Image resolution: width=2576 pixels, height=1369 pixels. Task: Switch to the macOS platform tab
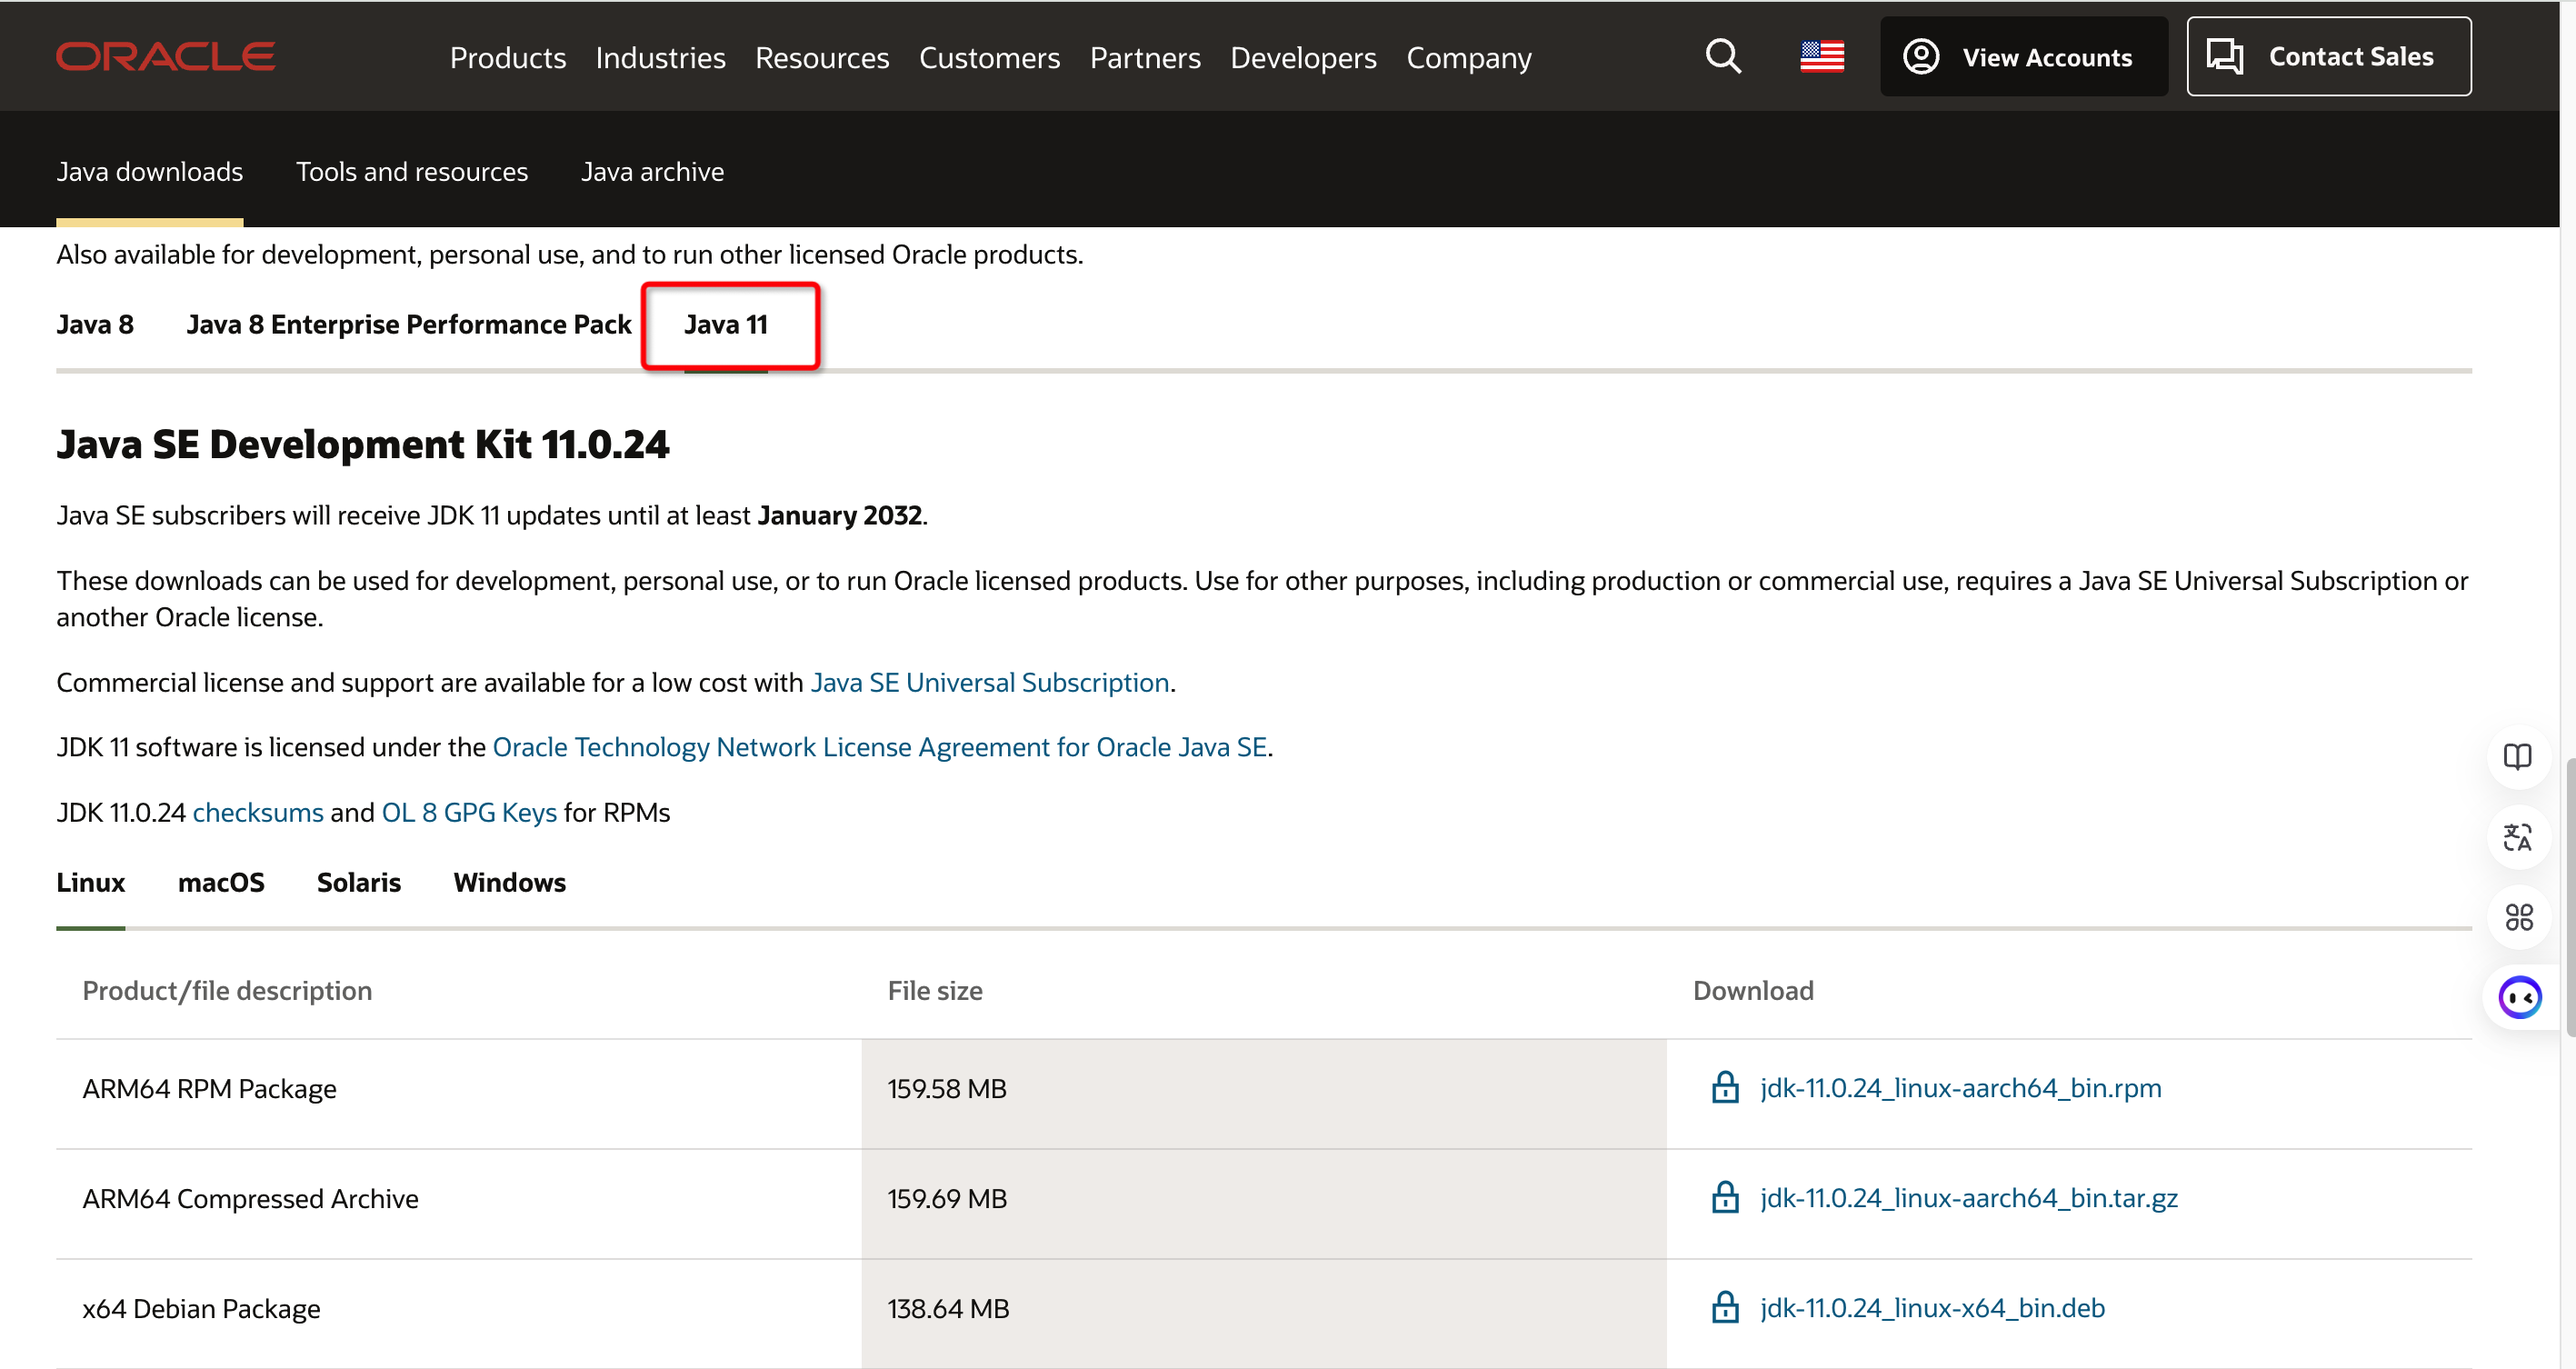221,883
